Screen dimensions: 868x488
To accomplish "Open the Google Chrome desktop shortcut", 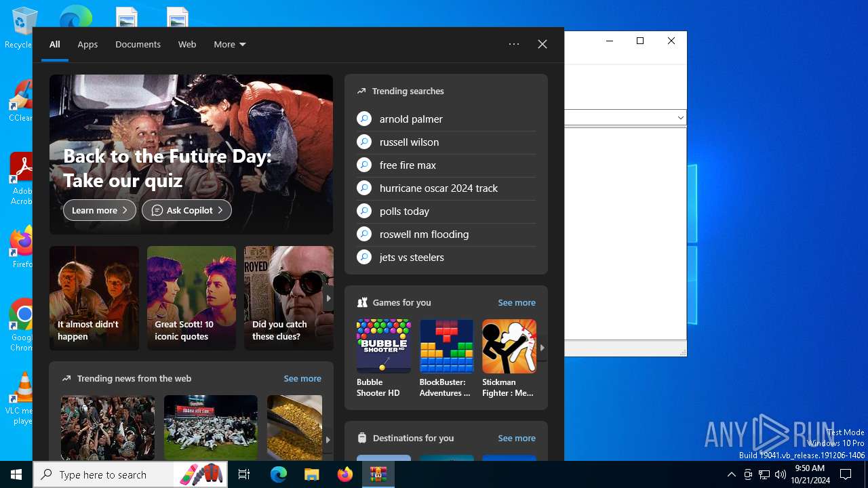I will pos(20,325).
